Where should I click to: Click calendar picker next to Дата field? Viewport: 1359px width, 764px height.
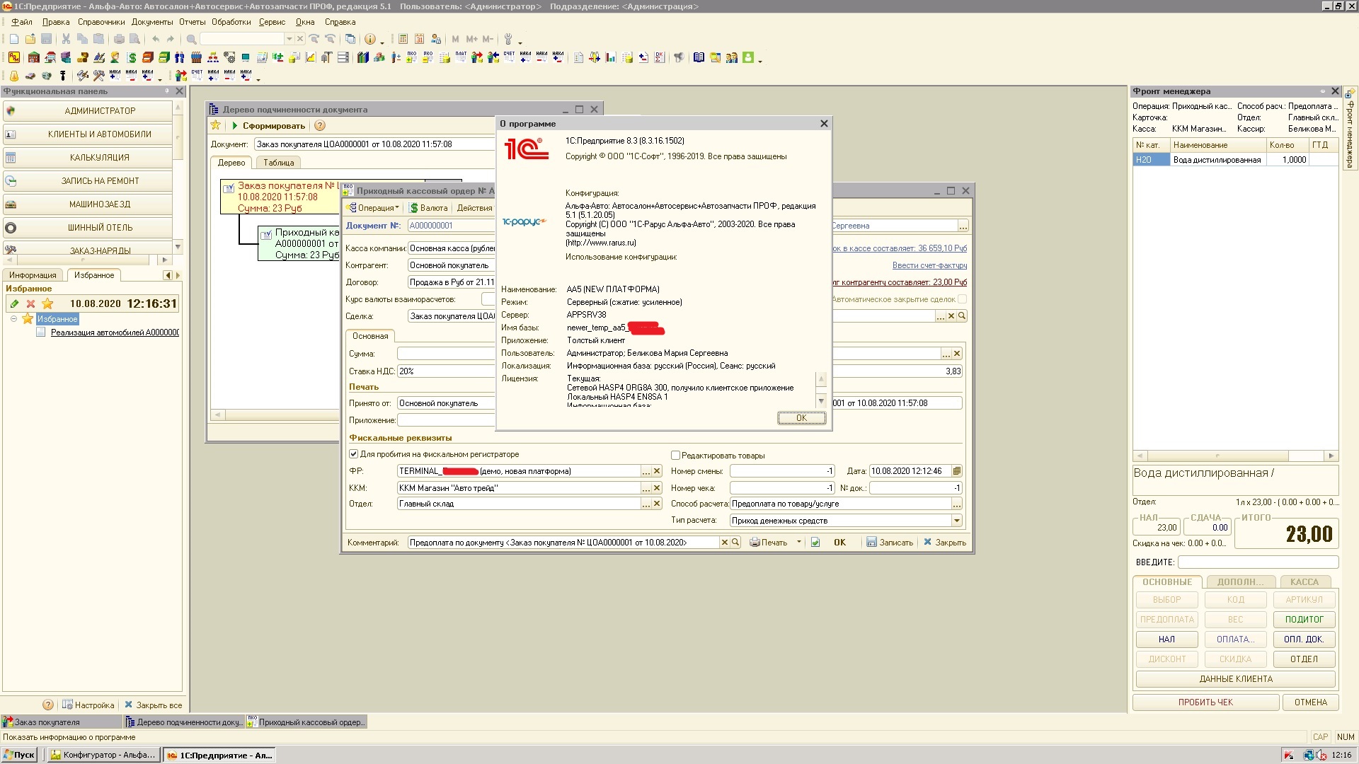957,471
